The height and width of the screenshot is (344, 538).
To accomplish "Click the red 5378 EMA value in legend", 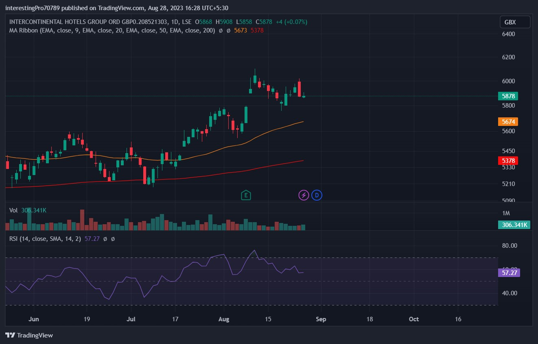I will click(257, 30).
